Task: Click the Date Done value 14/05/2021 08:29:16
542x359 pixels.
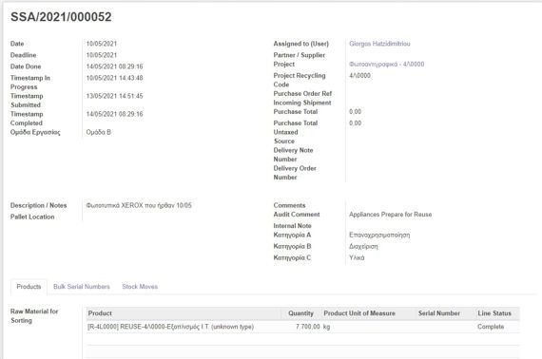Action: click(x=114, y=66)
